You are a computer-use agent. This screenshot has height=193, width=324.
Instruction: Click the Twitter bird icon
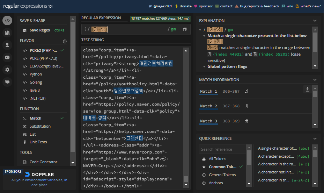[150, 6]
